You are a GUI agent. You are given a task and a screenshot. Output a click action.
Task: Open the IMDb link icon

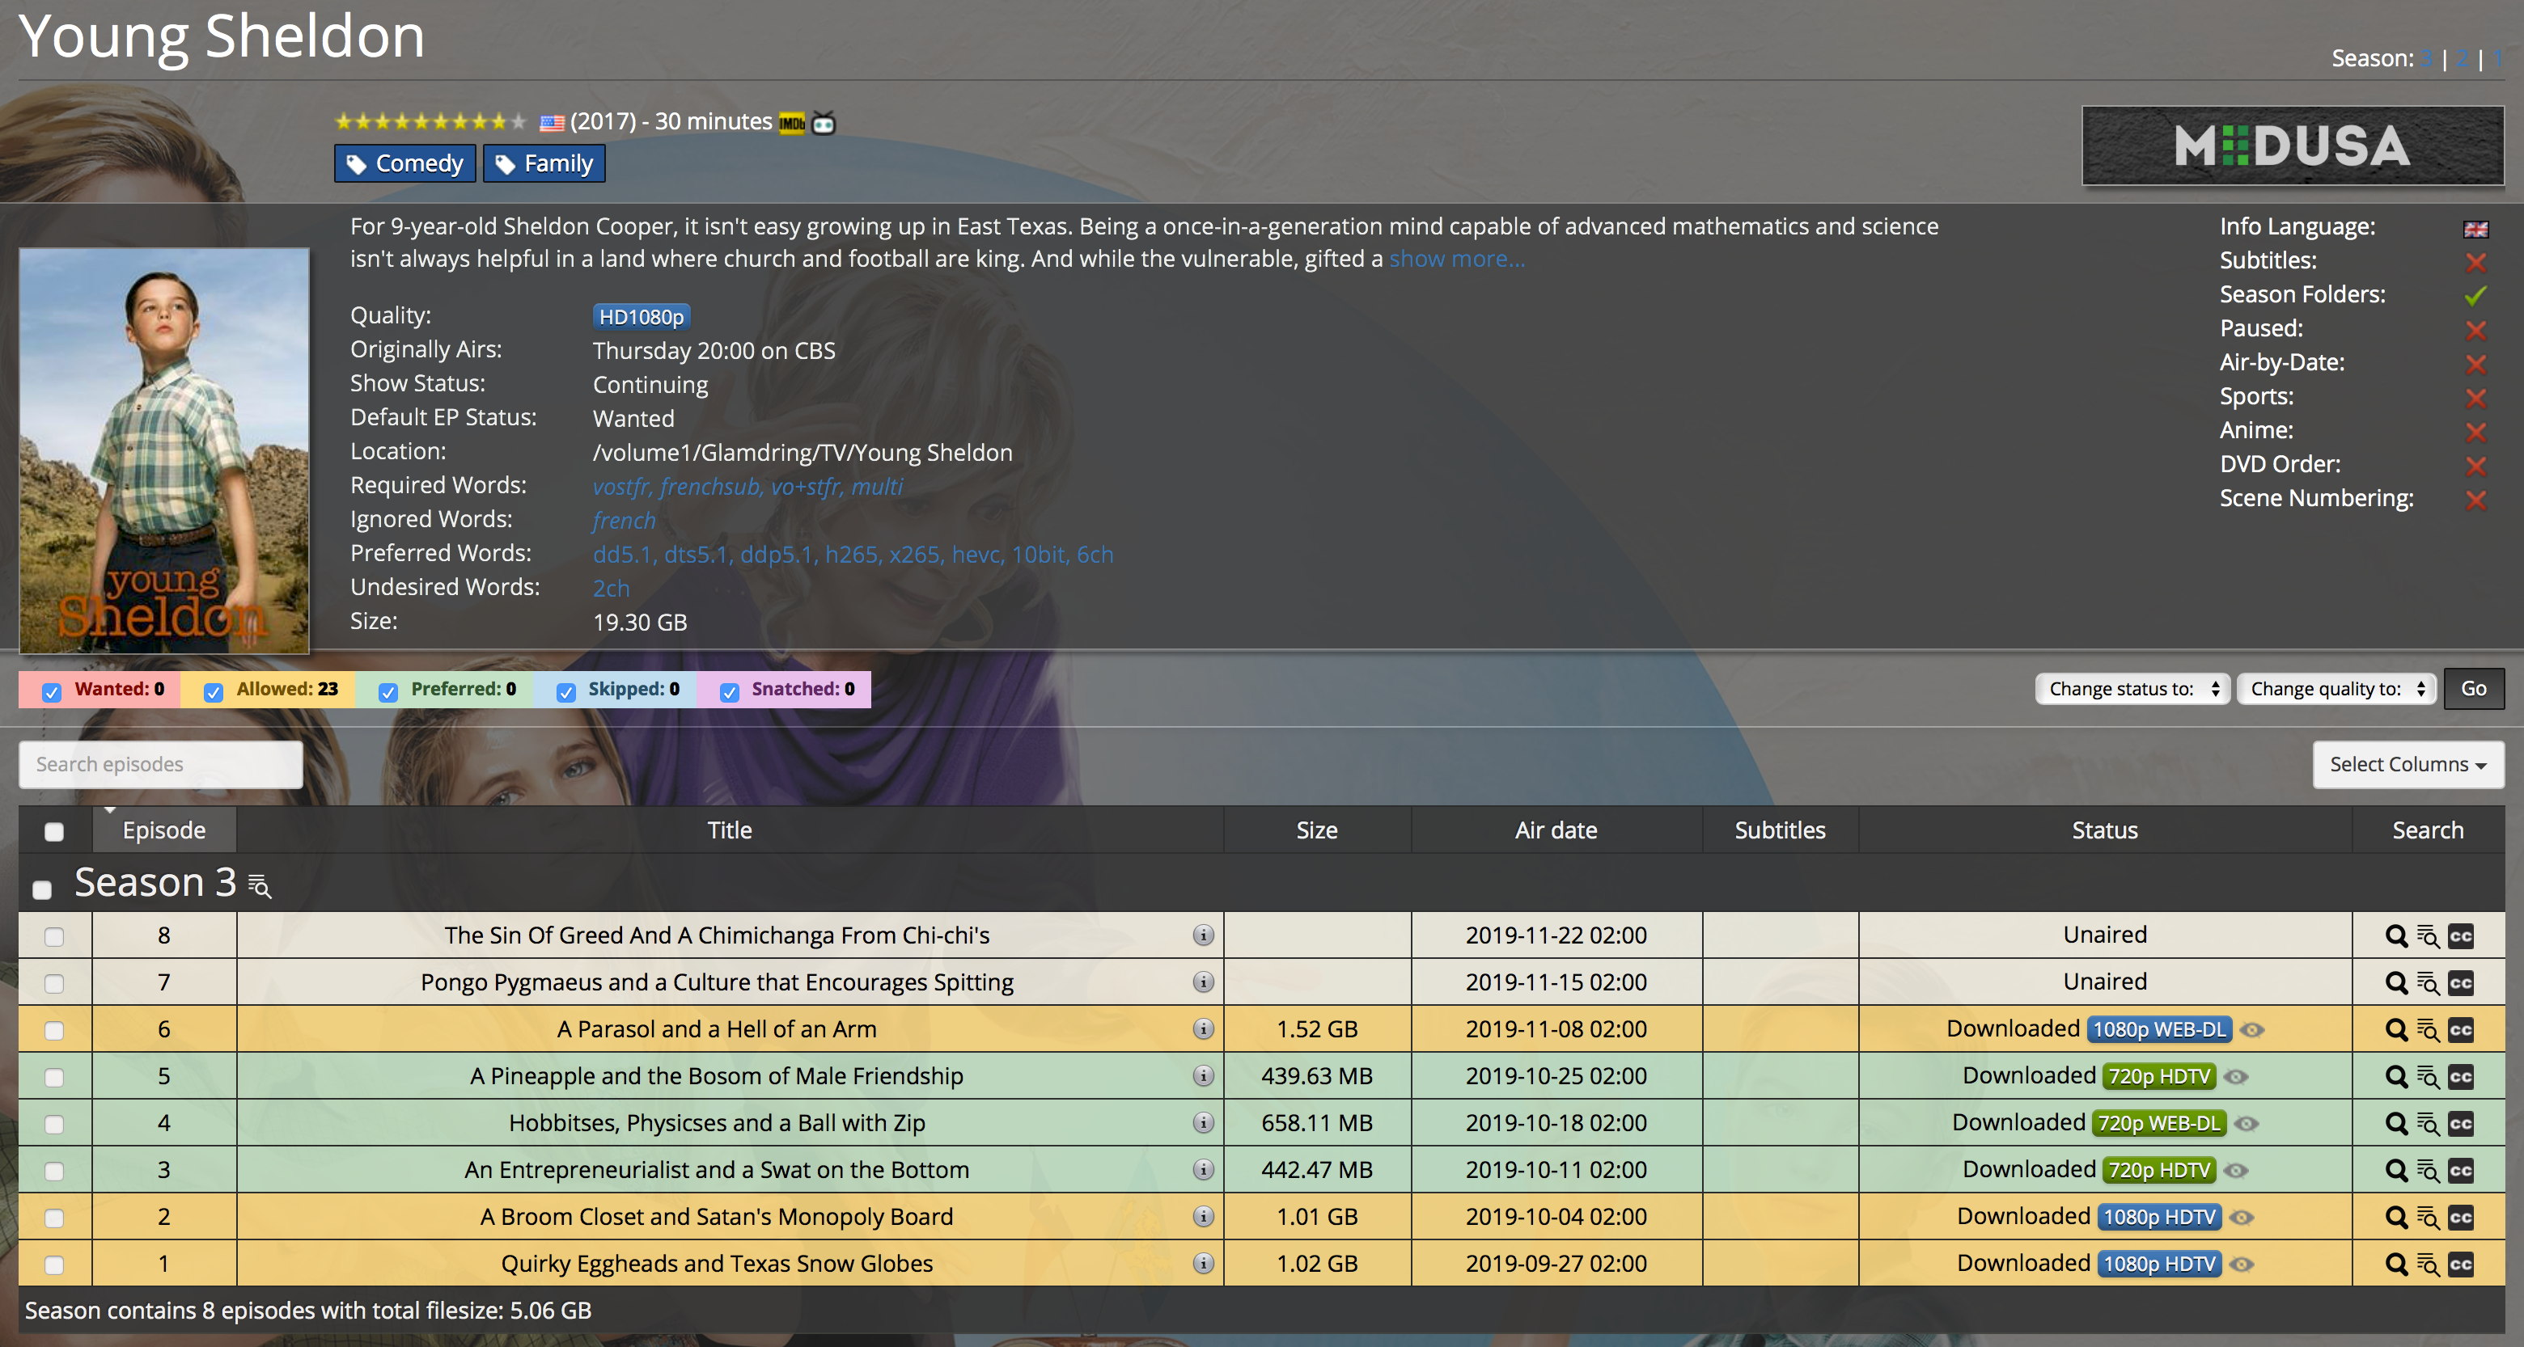(x=792, y=124)
